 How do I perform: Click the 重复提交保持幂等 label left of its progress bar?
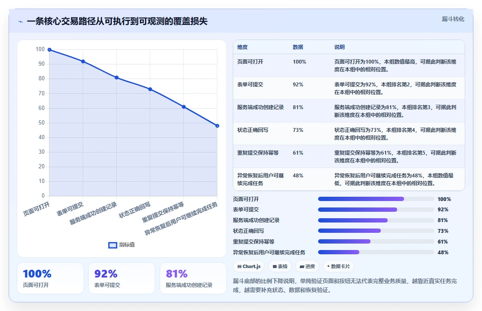(x=253, y=242)
